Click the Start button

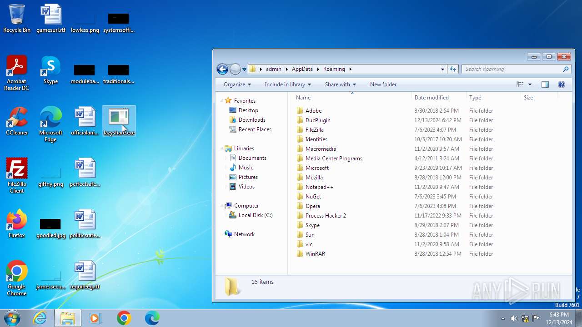pos(12,318)
